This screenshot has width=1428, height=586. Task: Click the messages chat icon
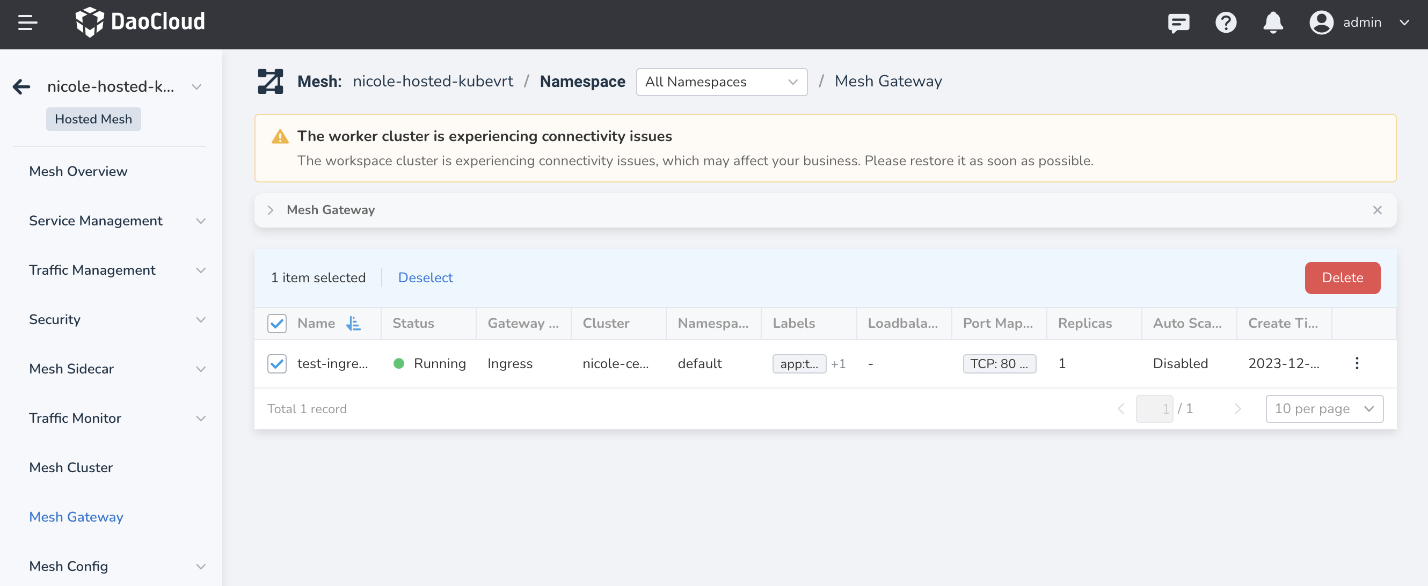point(1178,23)
